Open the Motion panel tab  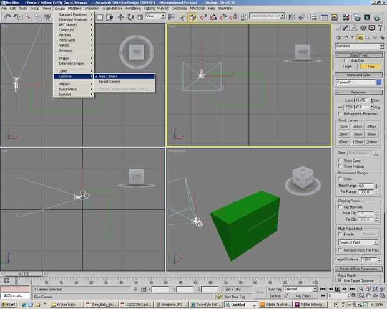coord(363,28)
